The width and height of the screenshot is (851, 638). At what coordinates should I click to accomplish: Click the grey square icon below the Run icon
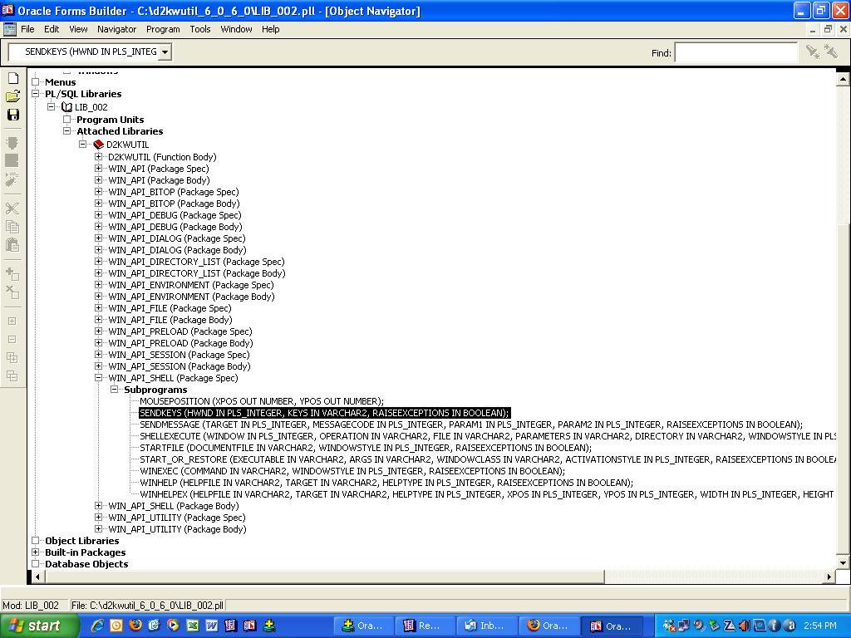click(12, 160)
